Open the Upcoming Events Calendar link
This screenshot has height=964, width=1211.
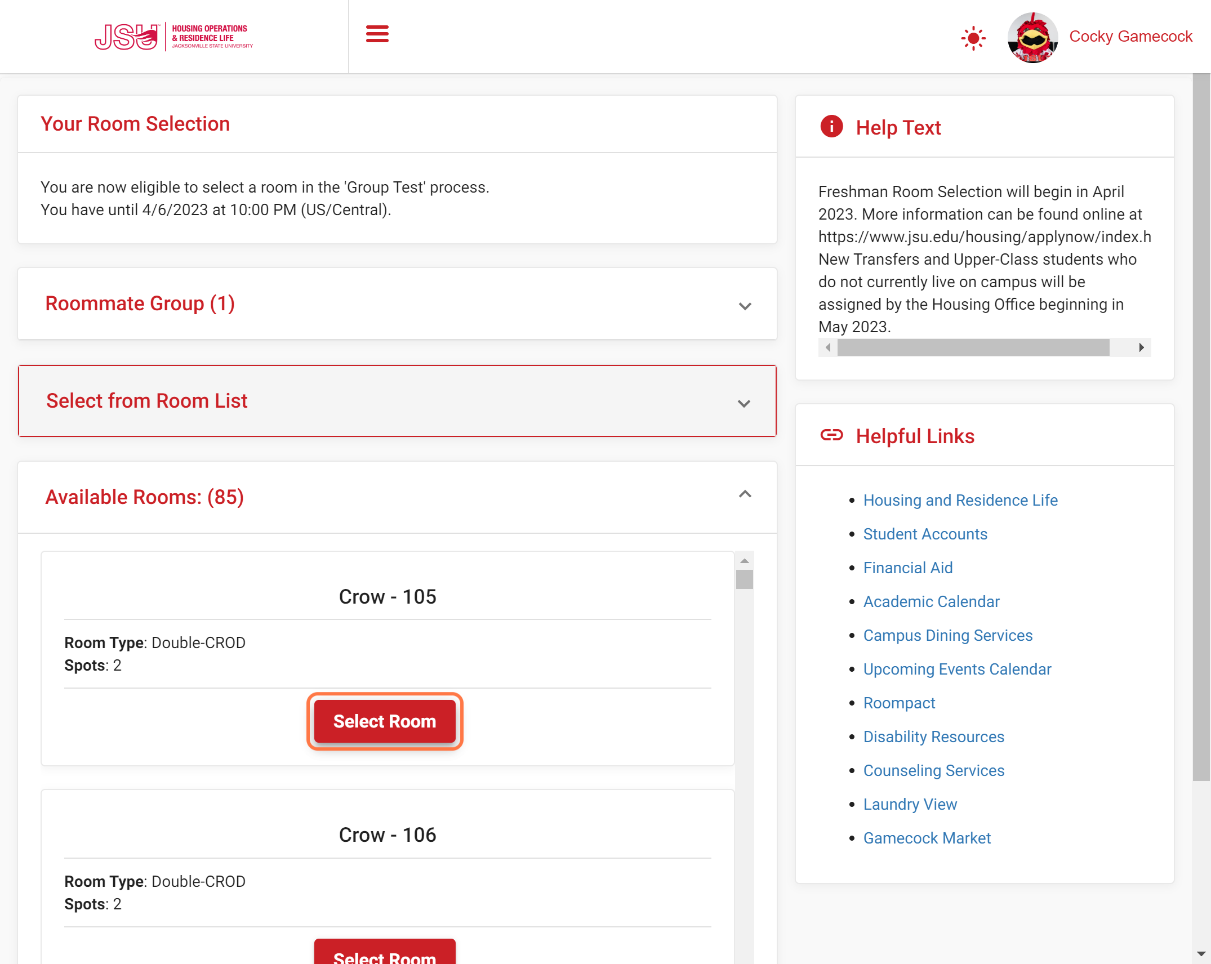tap(957, 669)
